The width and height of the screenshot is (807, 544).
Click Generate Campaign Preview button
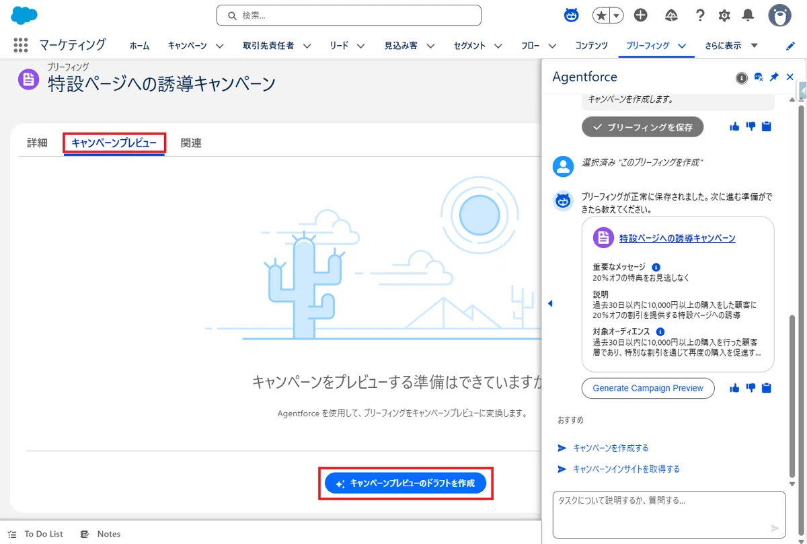(648, 388)
